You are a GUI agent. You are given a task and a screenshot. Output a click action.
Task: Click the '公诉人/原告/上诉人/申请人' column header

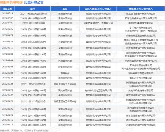pyautogui.click(x=98, y=9)
